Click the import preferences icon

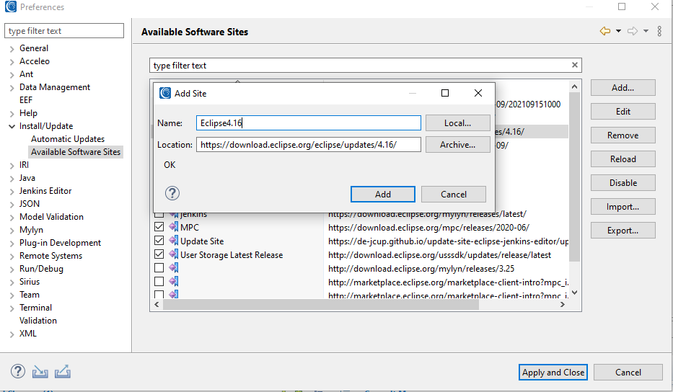click(40, 371)
